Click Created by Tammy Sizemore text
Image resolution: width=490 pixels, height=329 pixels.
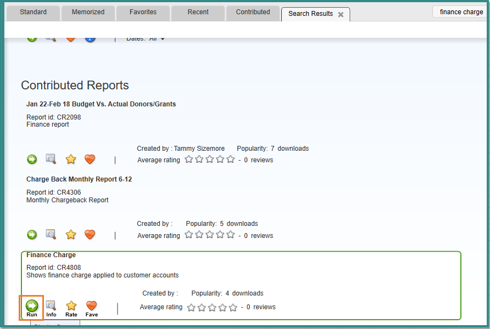coord(181,149)
